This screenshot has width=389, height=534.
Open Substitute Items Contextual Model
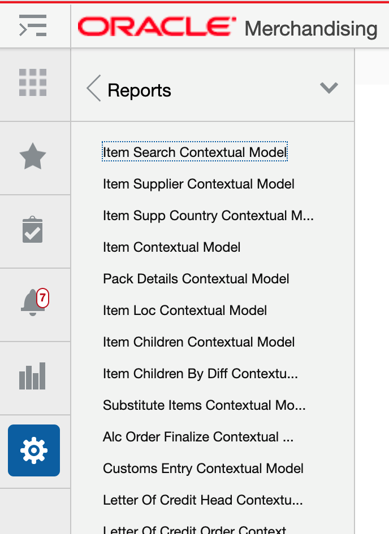[204, 405]
